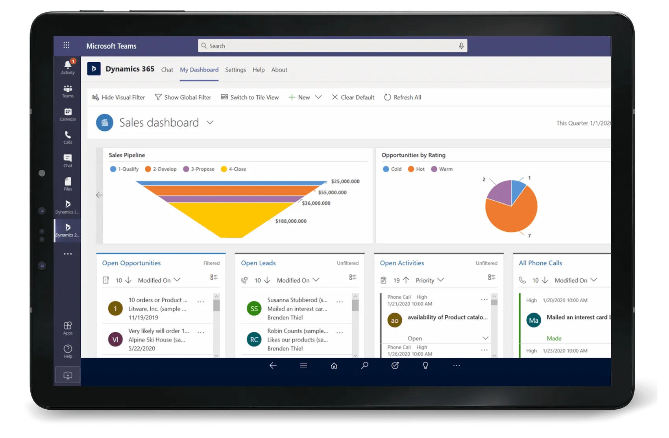
Task: Reverse sort direction arrow in Open Opportunities
Action: (128, 280)
